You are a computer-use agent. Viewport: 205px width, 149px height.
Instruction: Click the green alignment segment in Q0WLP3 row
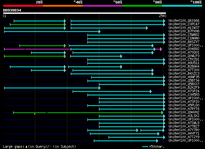35,56
